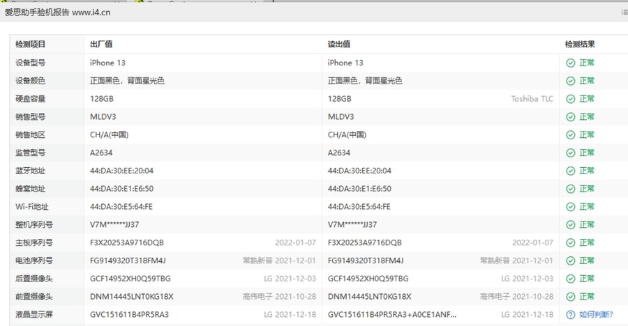The width and height of the screenshot is (628, 326).
Task: Click the green check icon in Wi-Fi地址 row
Action: 571,207
